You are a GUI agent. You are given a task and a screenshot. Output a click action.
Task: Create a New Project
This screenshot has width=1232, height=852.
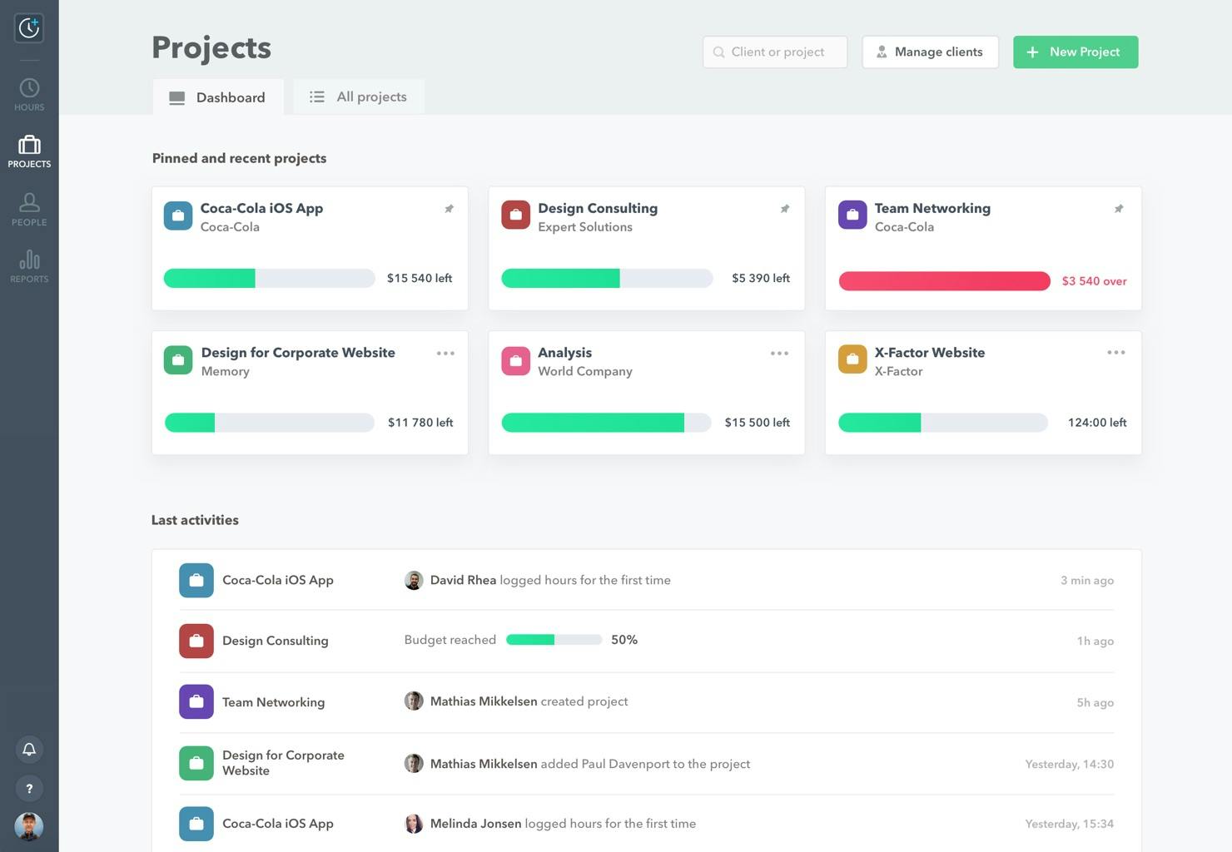pos(1075,52)
